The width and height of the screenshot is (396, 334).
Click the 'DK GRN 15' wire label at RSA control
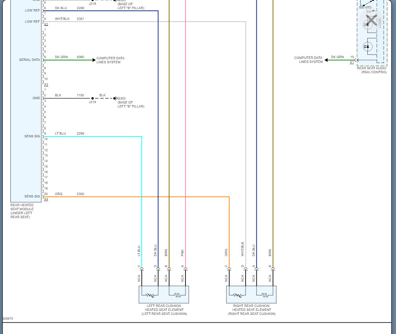pyautogui.click(x=342, y=57)
